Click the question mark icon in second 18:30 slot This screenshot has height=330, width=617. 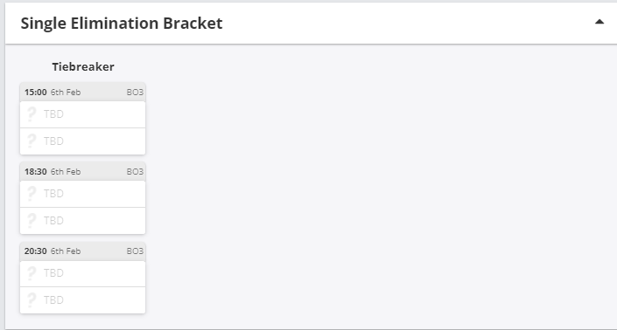(32, 220)
